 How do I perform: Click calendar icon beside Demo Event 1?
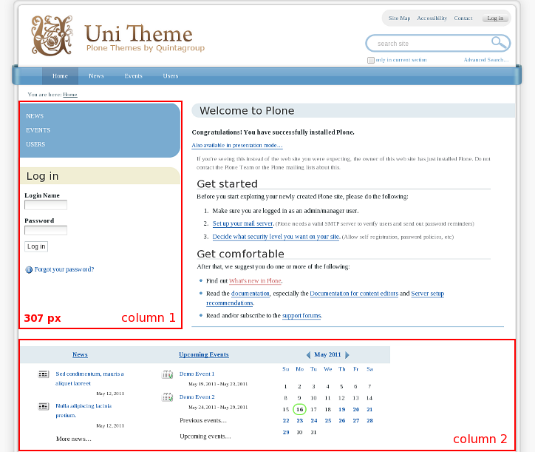click(167, 374)
